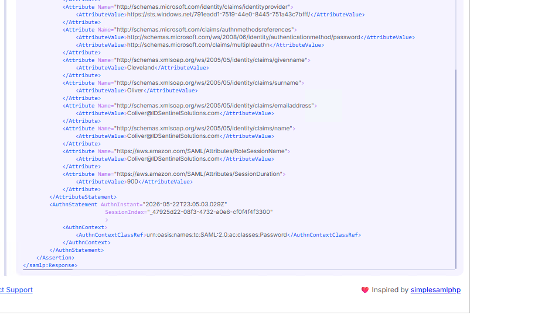Click the code panel vertical scrollbar
This screenshot has width=535, height=315.
coord(456,168)
